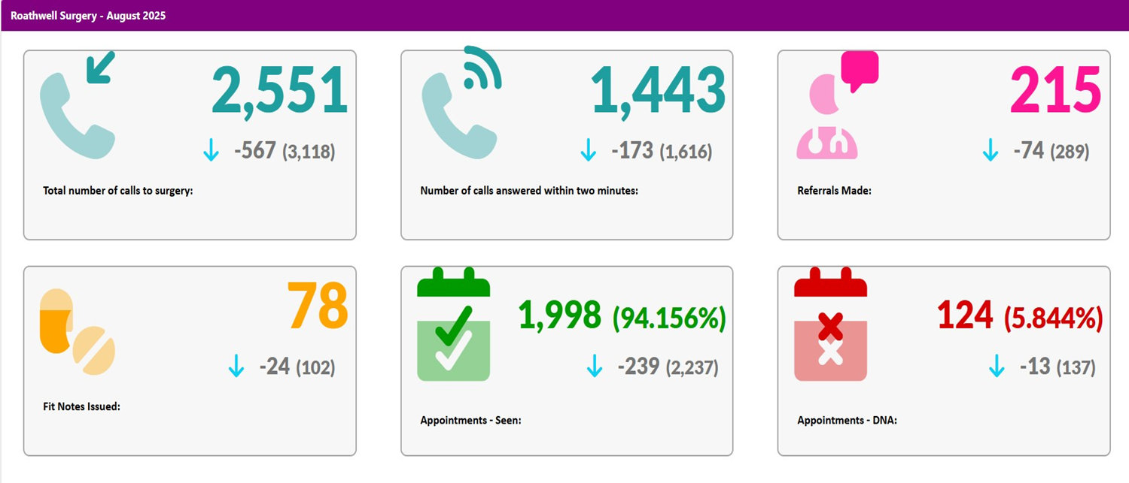Screen dimensions: 1129x483
Task: Click the 78 fit notes number
Action: pos(318,306)
